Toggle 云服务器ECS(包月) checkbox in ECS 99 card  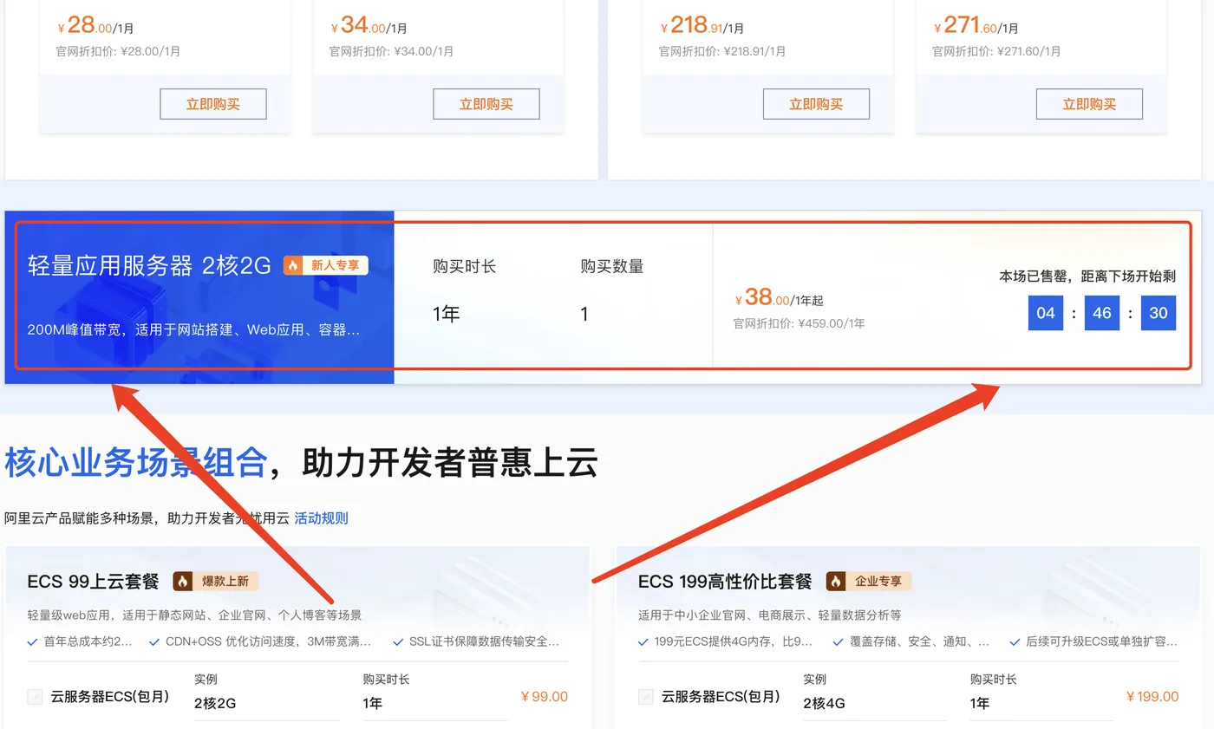(35, 696)
